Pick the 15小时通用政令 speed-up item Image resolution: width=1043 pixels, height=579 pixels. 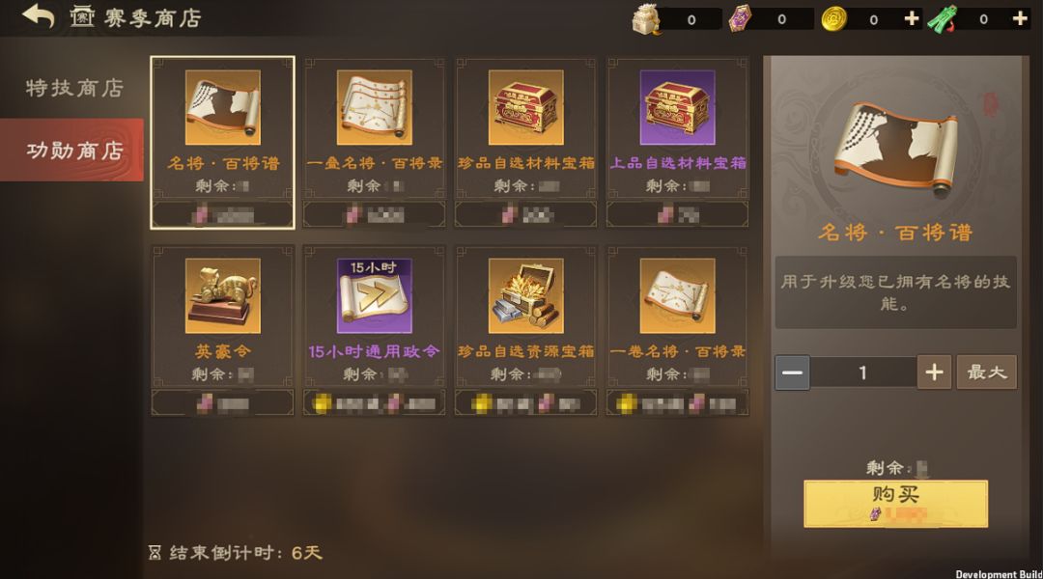(374, 330)
